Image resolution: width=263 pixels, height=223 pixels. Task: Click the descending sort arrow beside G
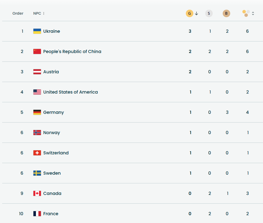[x=196, y=14]
